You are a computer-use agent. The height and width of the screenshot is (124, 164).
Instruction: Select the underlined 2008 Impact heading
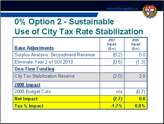27,84
